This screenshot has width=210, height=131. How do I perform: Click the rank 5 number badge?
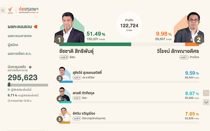[60, 119]
